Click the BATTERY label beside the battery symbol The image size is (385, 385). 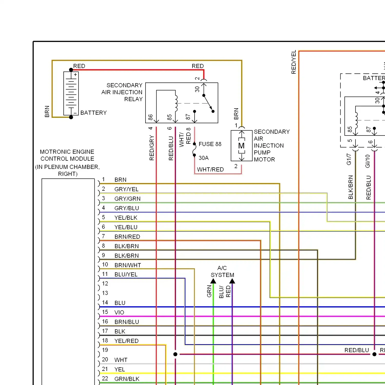[x=93, y=113]
